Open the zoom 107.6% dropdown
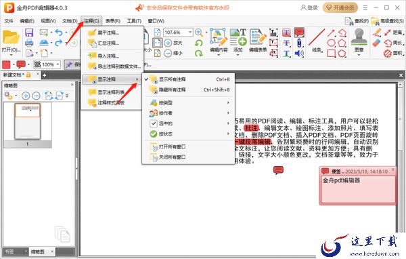Screen dimensions: 406x259 pyautogui.click(x=190, y=32)
